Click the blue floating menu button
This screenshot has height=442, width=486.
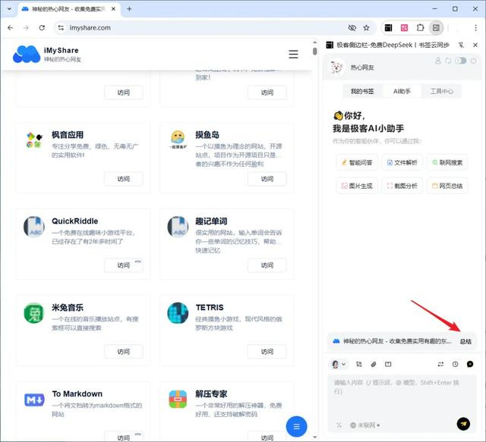click(296, 427)
